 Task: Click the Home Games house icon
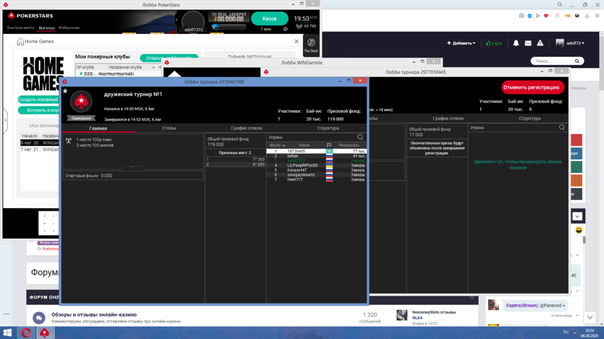20,42
